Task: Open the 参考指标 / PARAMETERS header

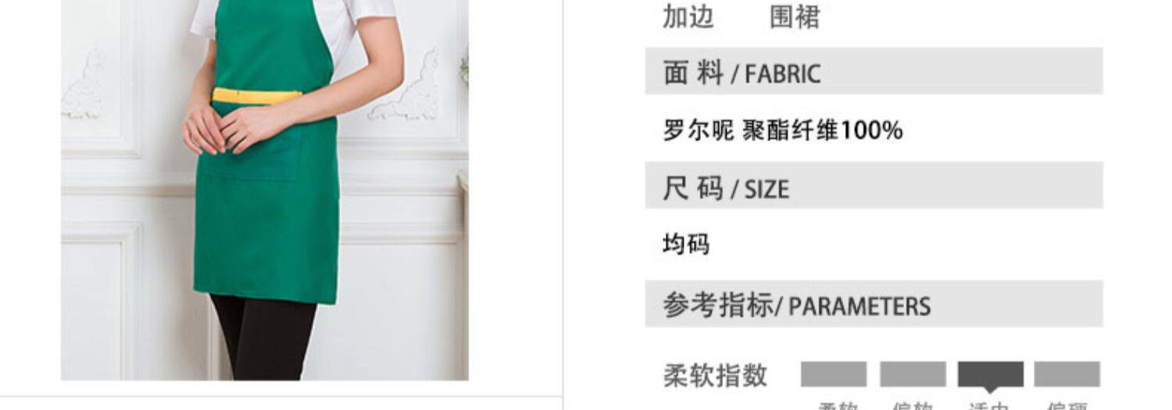Action: click(874, 304)
